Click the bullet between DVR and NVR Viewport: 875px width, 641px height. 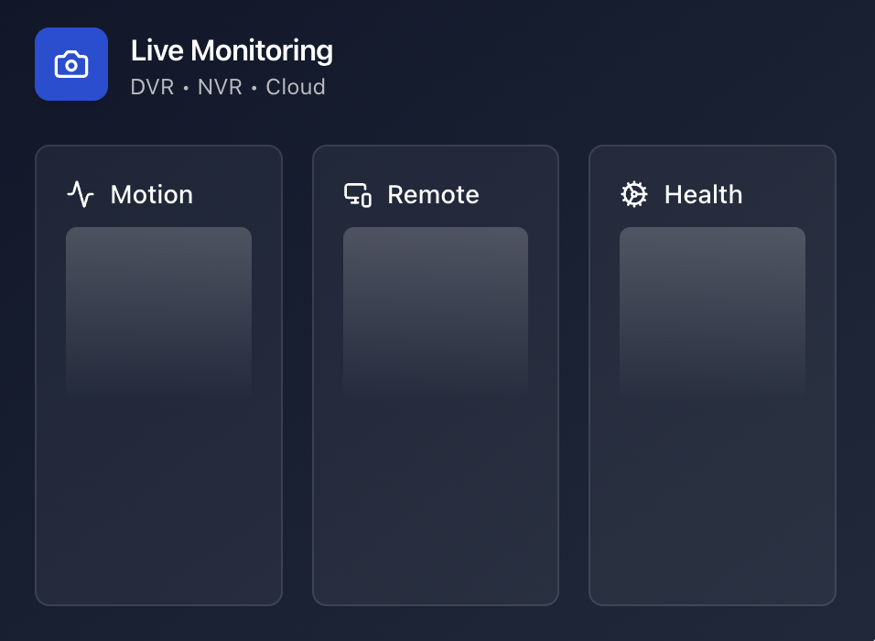pos(186,89)
